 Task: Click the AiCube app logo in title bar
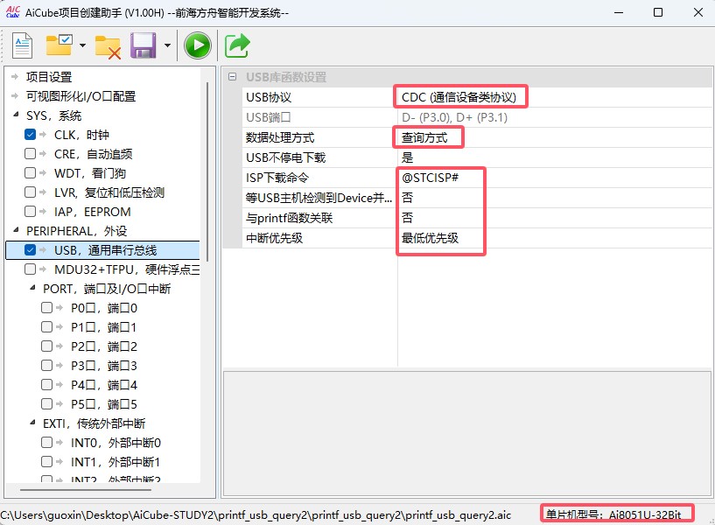click(x=12, y=12)
